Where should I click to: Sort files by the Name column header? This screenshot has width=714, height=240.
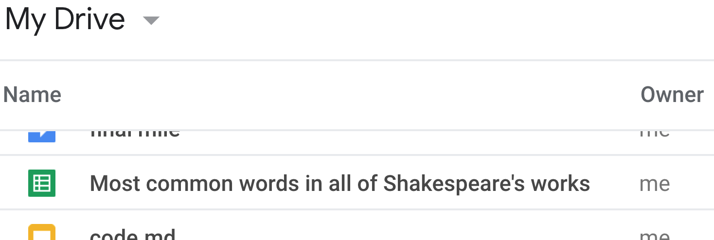coord(32,95)
